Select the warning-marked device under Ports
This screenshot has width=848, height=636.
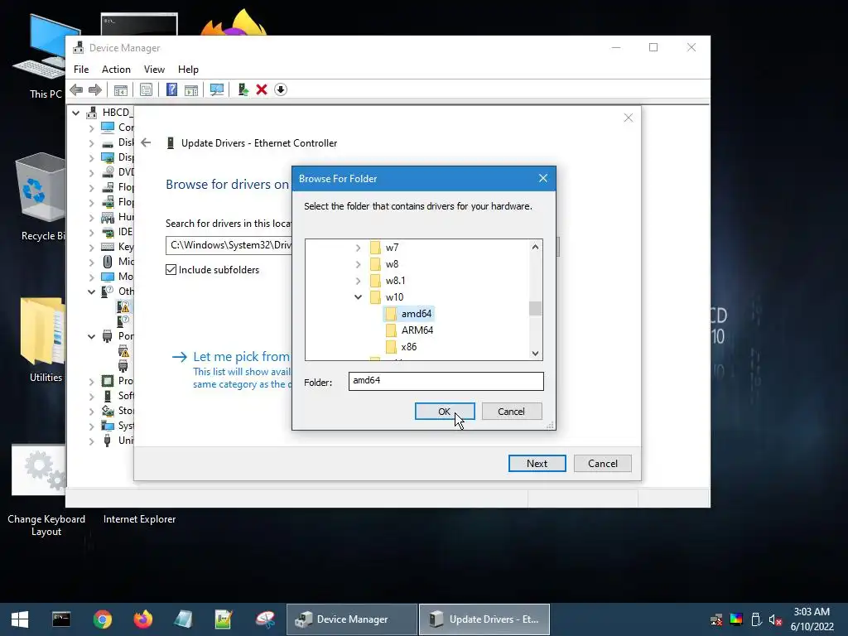(x=124, y=351)
